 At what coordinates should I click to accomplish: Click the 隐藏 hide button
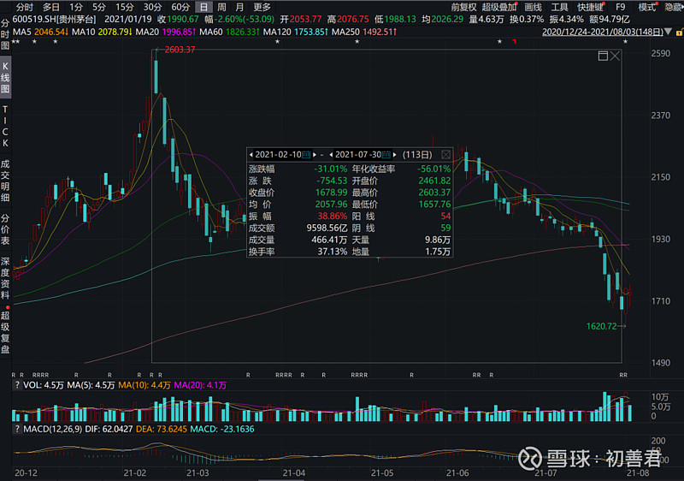click(x=674, y=7)
